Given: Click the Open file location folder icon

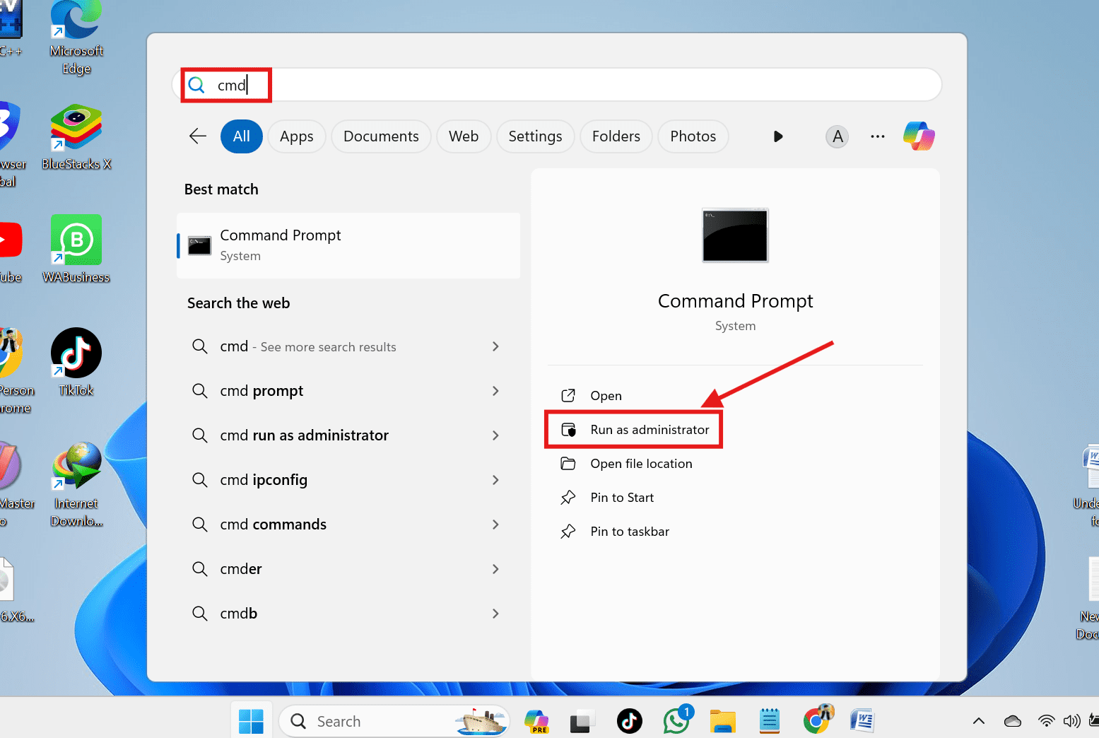Looking at the screenshot, I should click(569, 463).
